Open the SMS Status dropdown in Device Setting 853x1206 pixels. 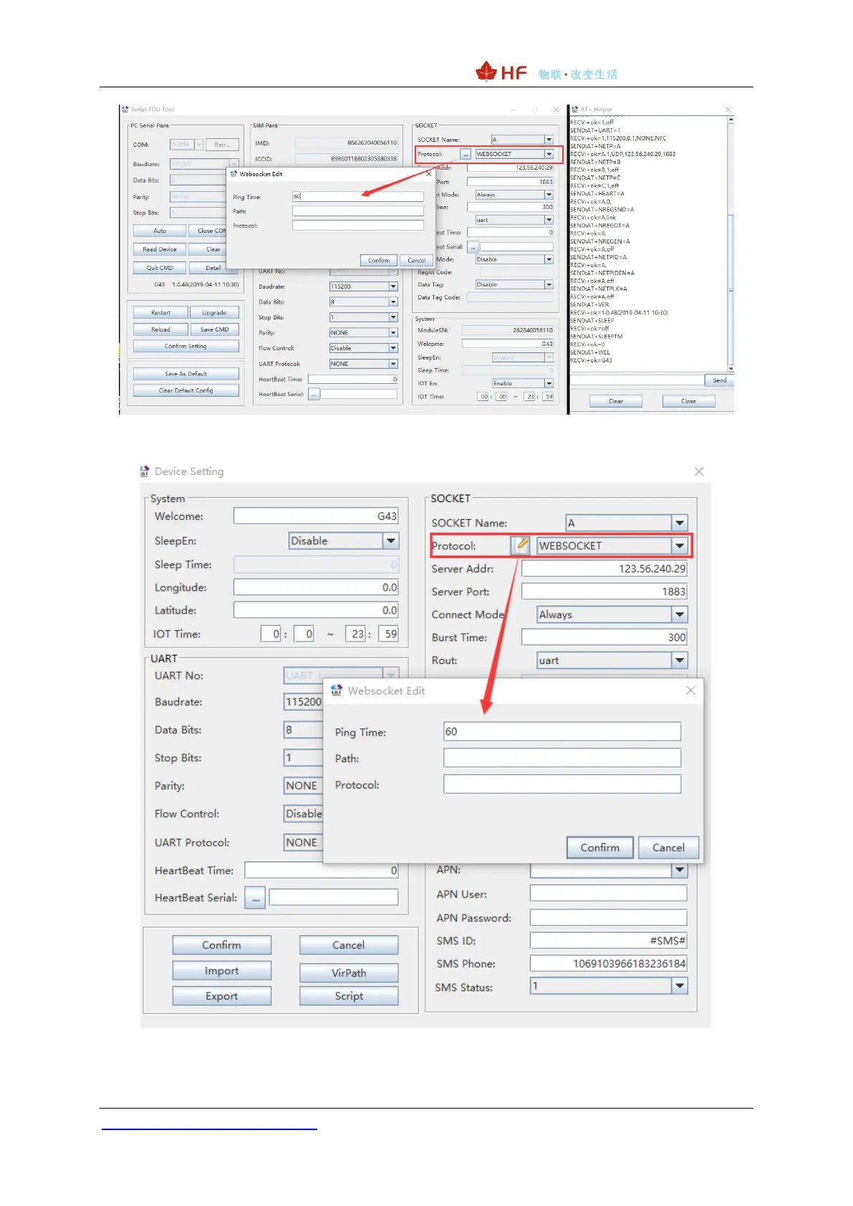[x=680, y=986]
